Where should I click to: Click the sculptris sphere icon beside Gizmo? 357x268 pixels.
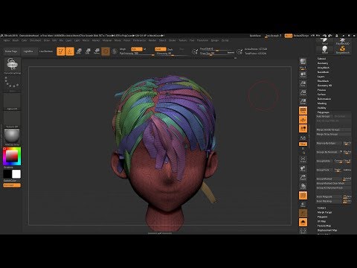pyautogui.click(x=115, y=51)
